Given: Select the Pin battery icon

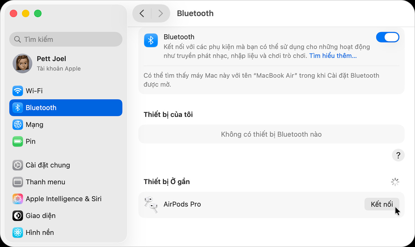Looking at the screenshot, I should point(18,141).
